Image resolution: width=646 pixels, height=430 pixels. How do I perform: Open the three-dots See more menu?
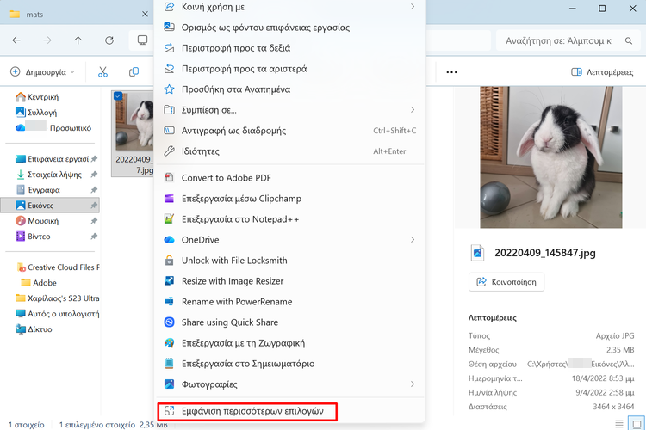(x=451, y=72)
